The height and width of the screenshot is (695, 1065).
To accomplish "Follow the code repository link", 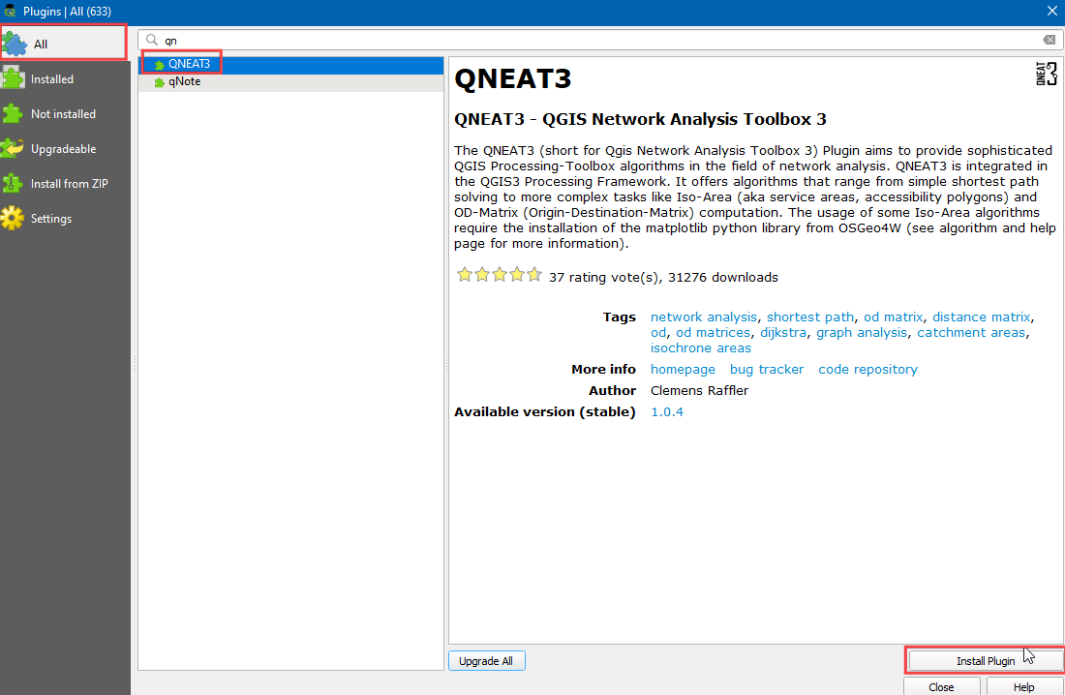I will click(867, 370).
